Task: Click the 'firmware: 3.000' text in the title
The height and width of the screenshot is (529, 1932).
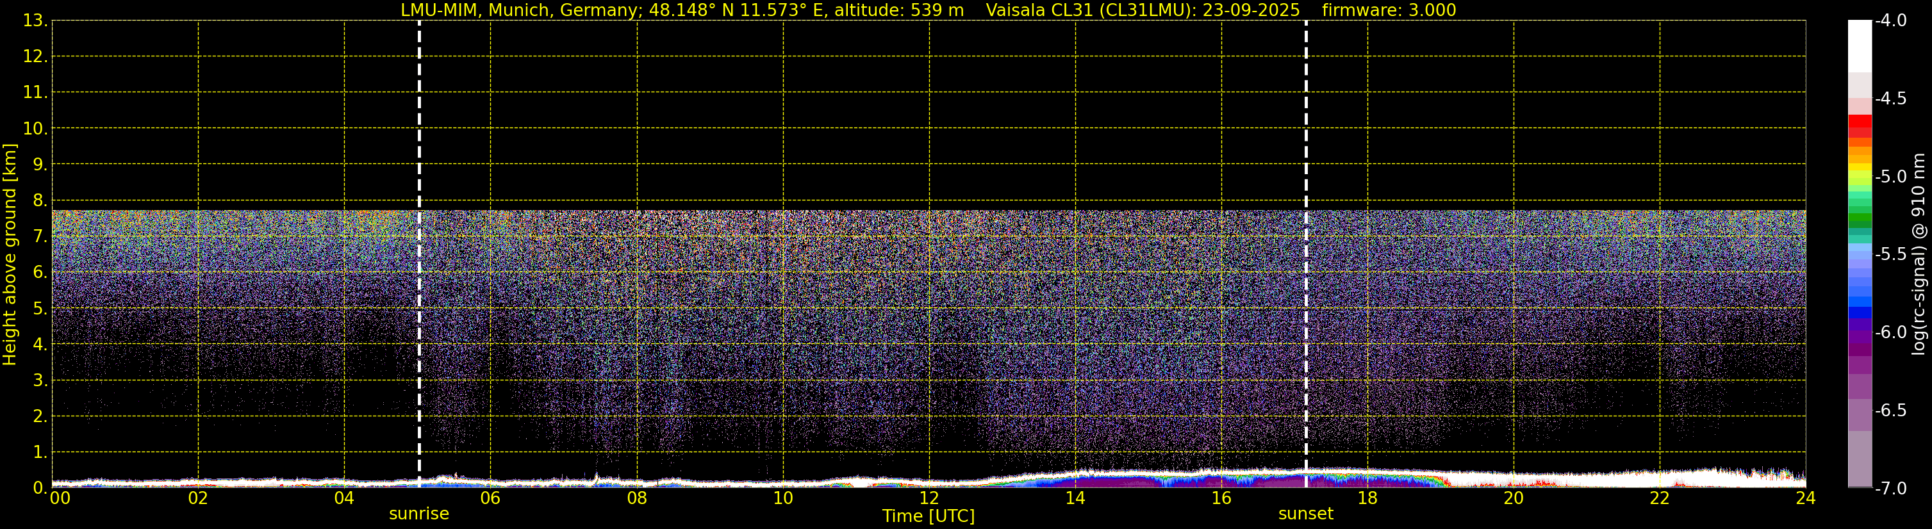Action: (1388, 10)
